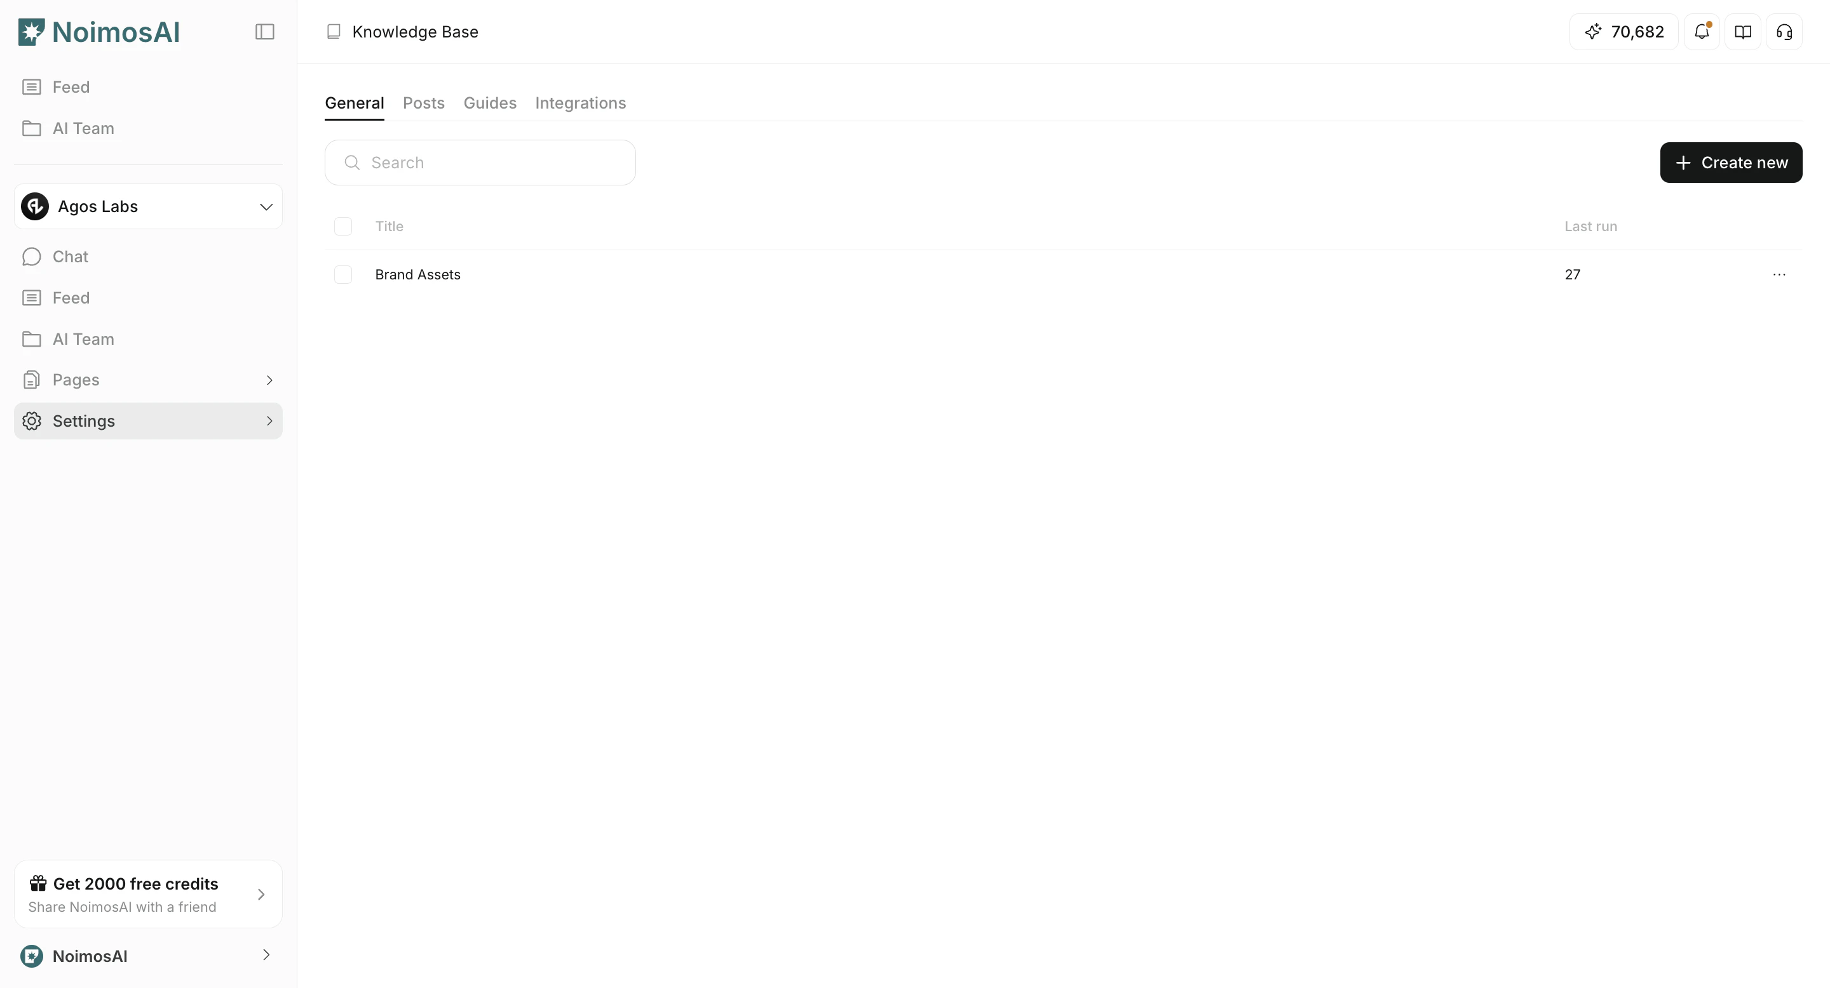The height and width of the screenshot is (988, 1830).
Task: Click the credits sparkle icon showing 70,682
Action: [x=1594, y=31]
